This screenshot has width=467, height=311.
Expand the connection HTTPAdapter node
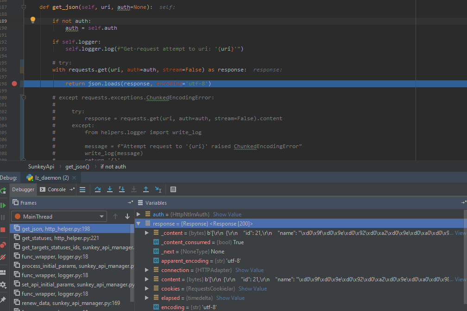click(x=147, y=270)
